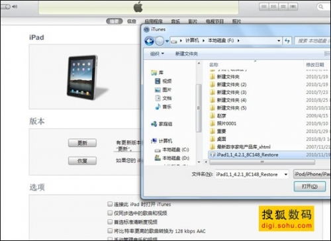The width and height of the screenshot is (331, 241).
Task: Click the 恢复 button in iTunes
Action: [x=82, y=161]
